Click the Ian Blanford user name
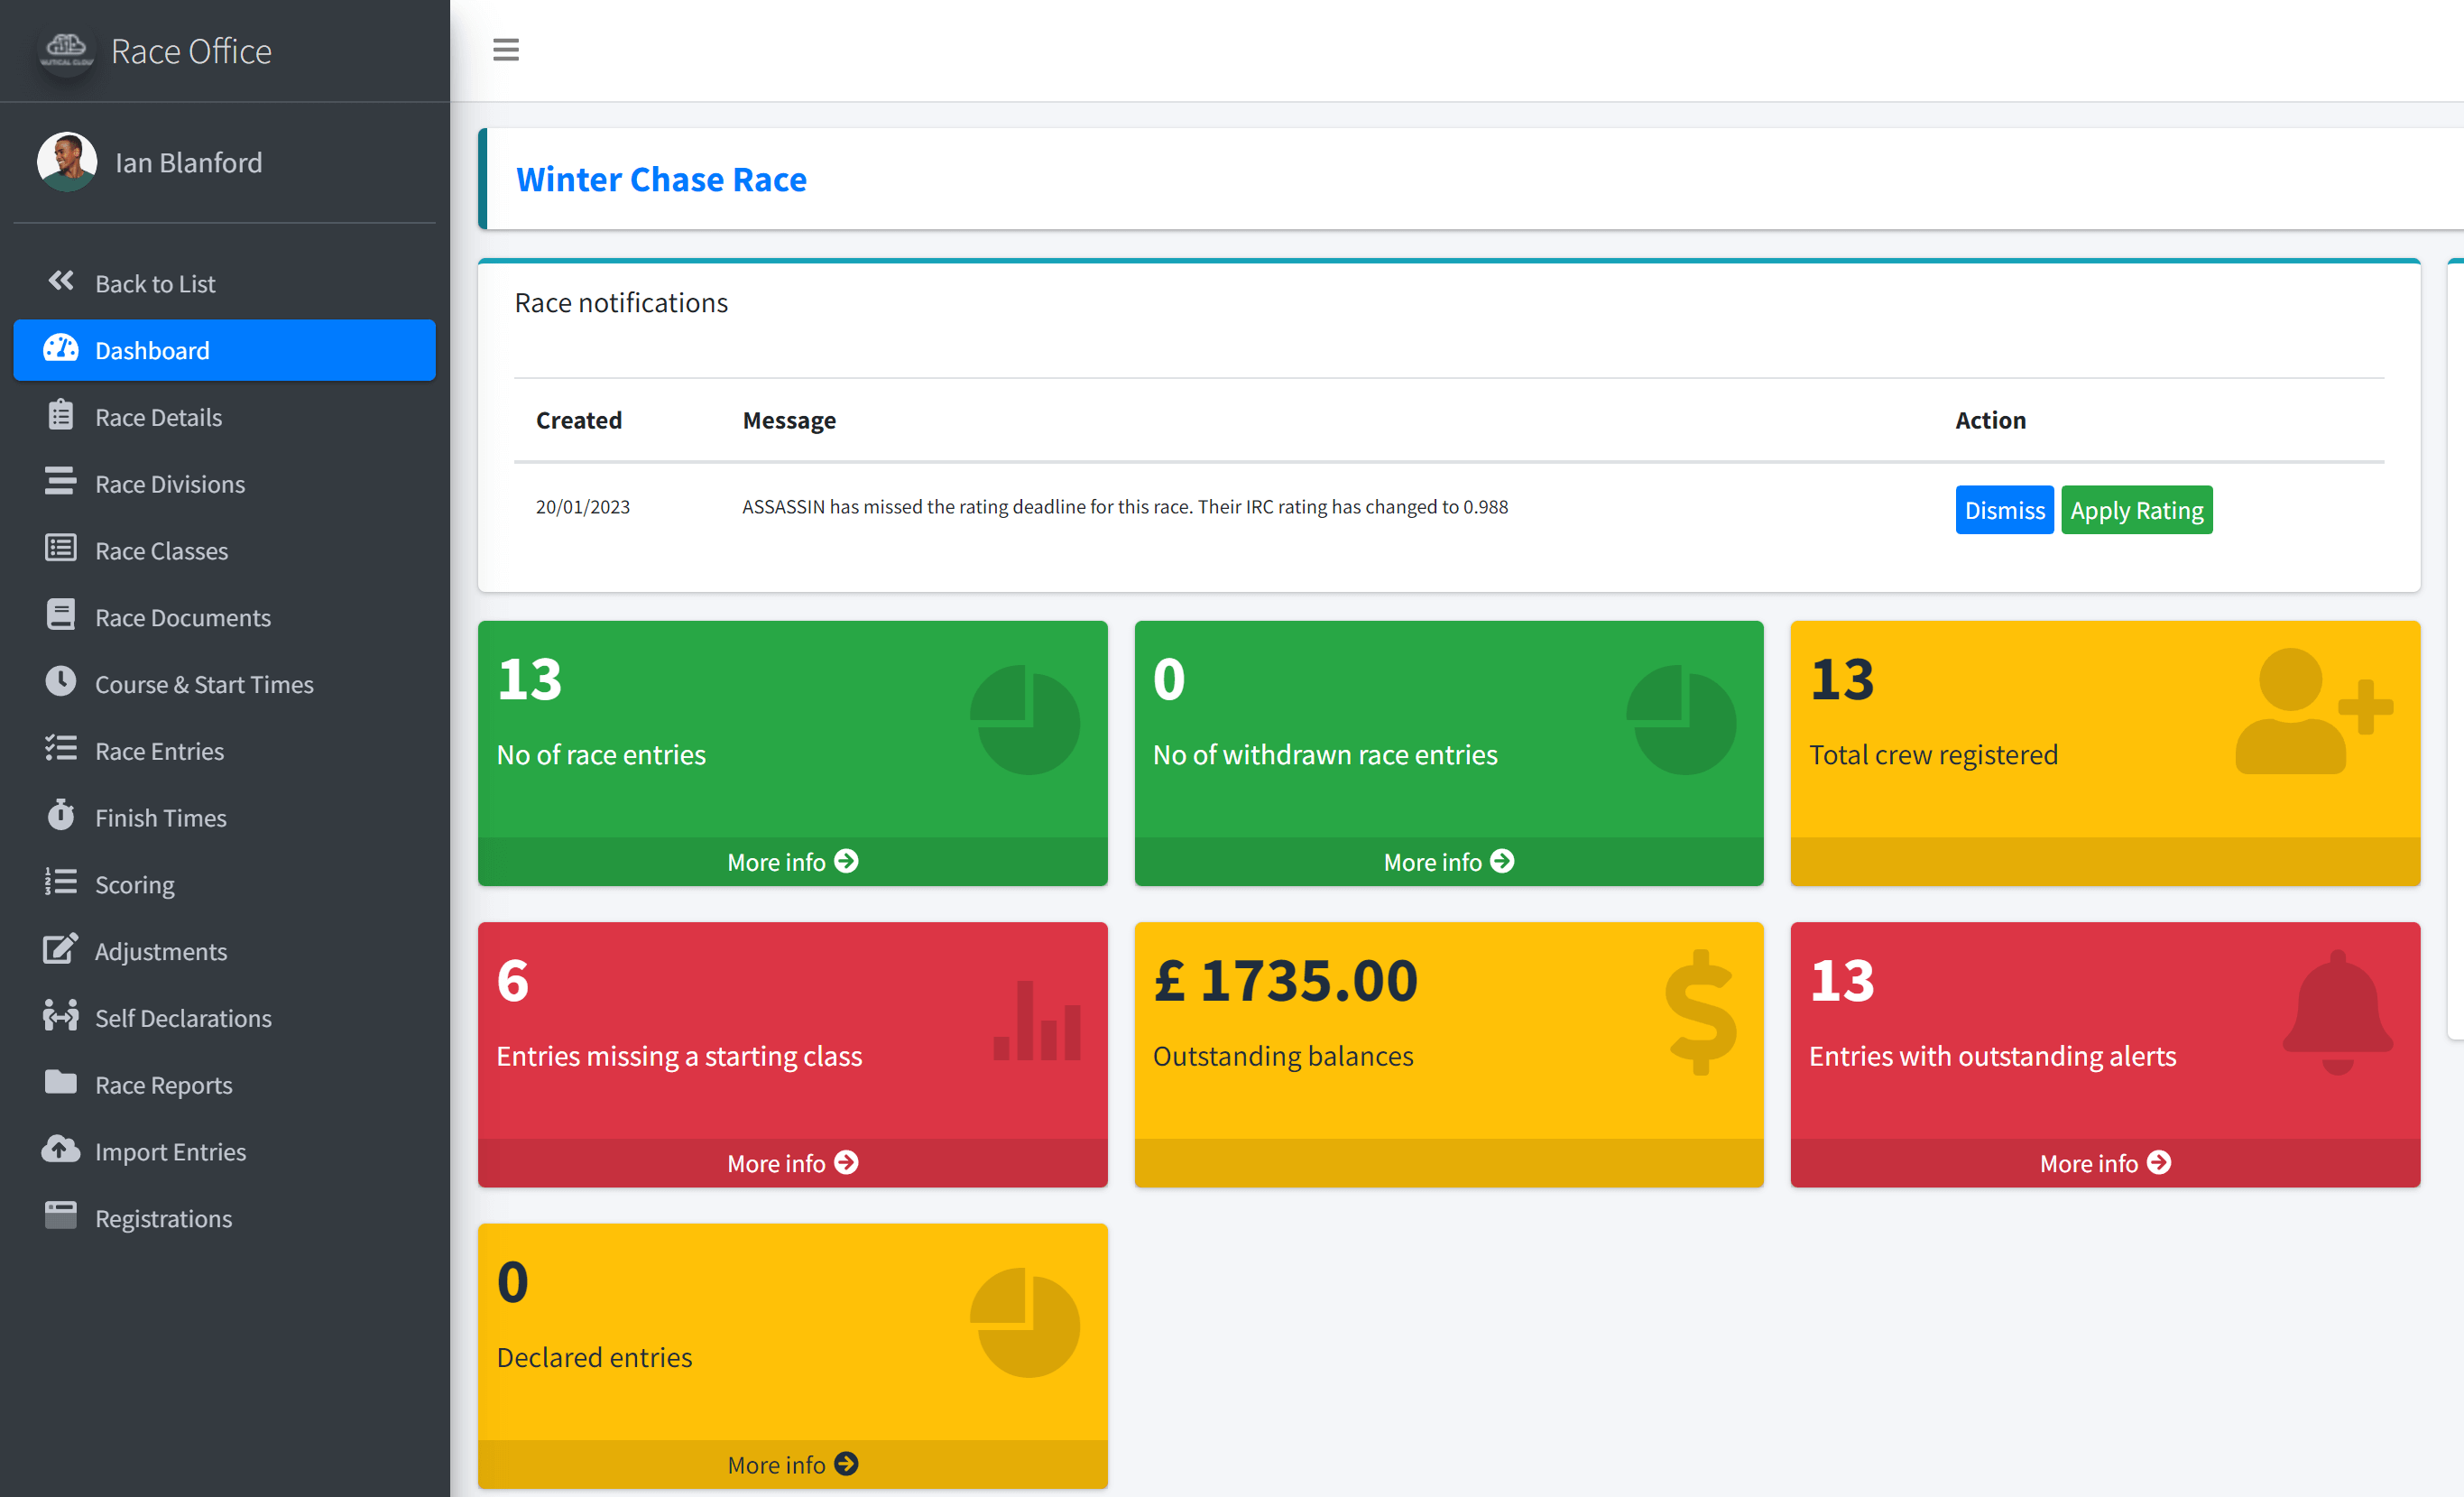The height and width of the screenshot is (1497, 2464). point(189,162)
